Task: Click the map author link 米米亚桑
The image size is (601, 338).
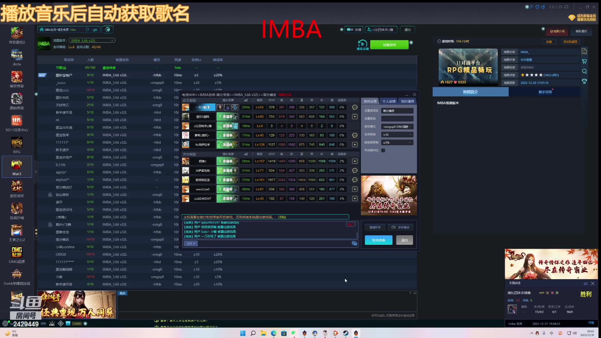Action: (x=526, y=60)
